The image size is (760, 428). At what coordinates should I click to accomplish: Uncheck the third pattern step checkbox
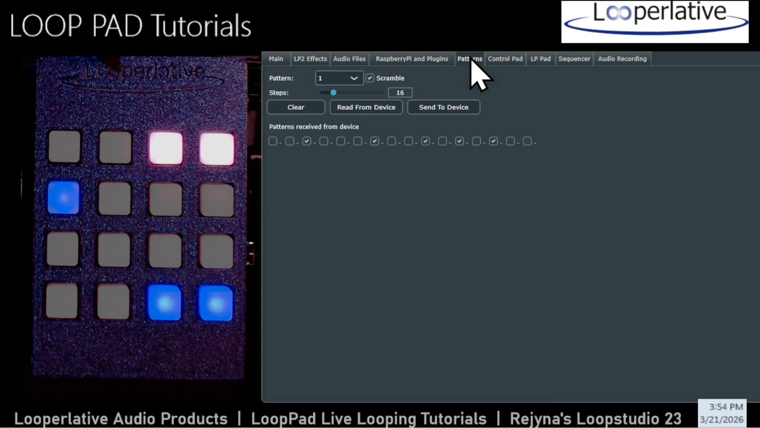click(x=307, y=142)
